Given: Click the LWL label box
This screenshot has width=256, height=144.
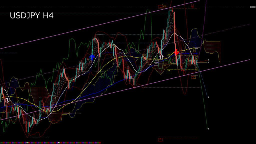Looking at the screenshot, I should tap(164, 65).
